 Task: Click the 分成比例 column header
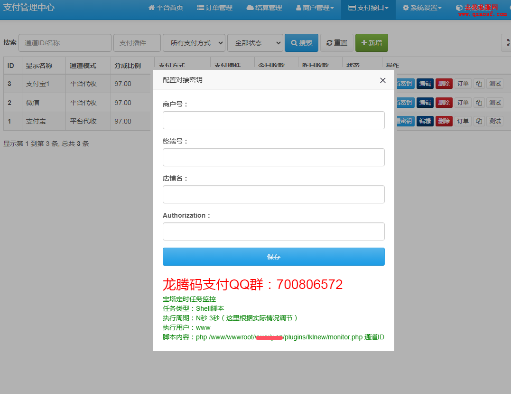[132, 66]
